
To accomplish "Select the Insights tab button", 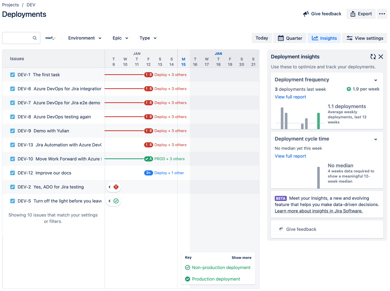I will [324, 38].
